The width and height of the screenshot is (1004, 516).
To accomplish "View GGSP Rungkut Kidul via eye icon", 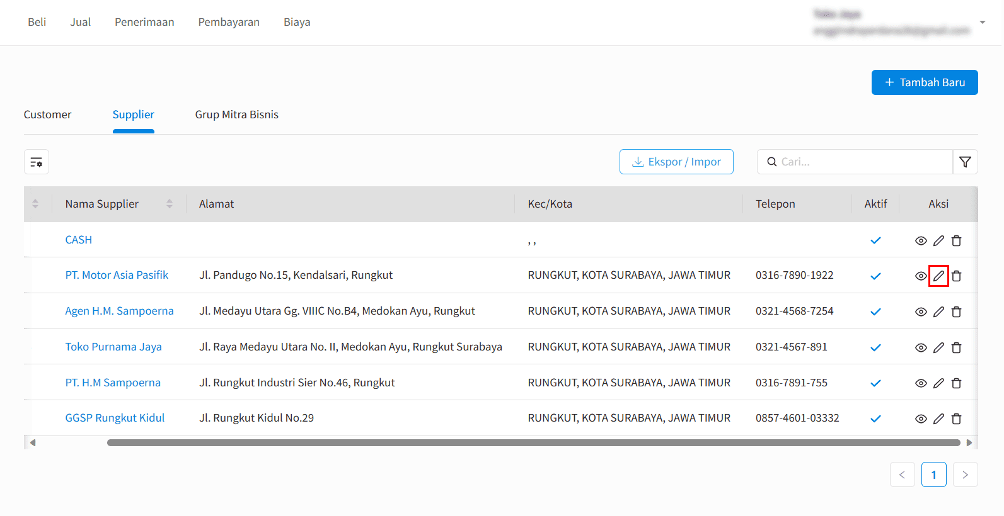I will coord(921,418).
